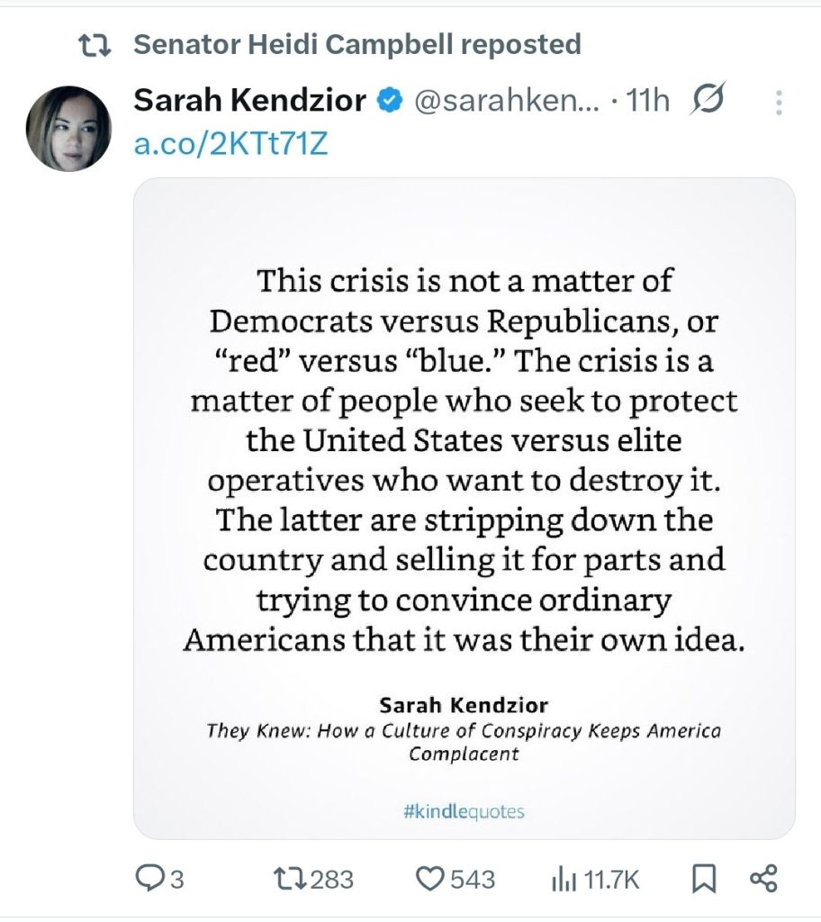Click the Sarah Kendzior display name
The width and height of the screenshot is (821, 922).
(x=249, y=102)
